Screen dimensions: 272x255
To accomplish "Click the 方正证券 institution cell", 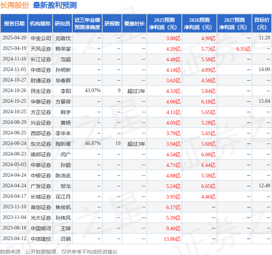I will 41,112.
